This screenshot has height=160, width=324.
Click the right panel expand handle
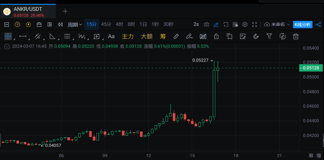click(323, 140)
